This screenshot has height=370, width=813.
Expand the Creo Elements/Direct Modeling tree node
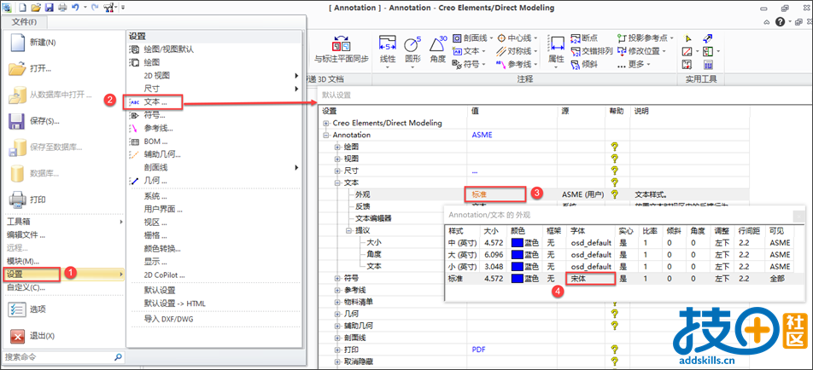point(326,123)
